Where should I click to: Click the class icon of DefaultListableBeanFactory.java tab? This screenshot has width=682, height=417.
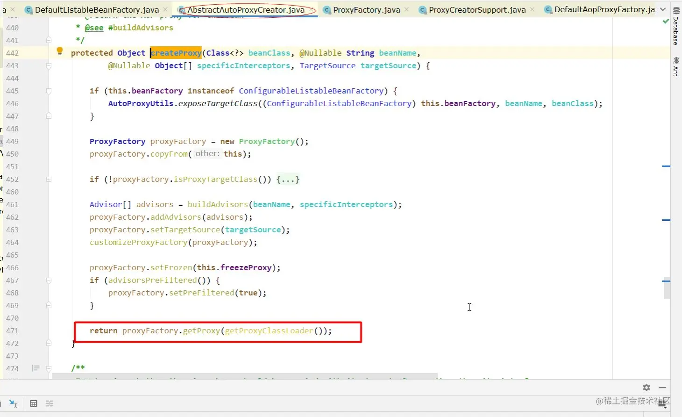[x=29, y=10]
